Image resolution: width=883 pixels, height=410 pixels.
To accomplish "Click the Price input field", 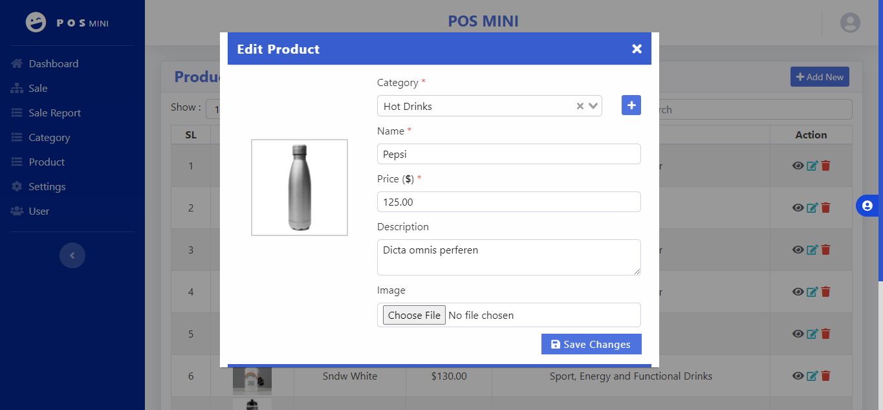I will click(508, 202).
